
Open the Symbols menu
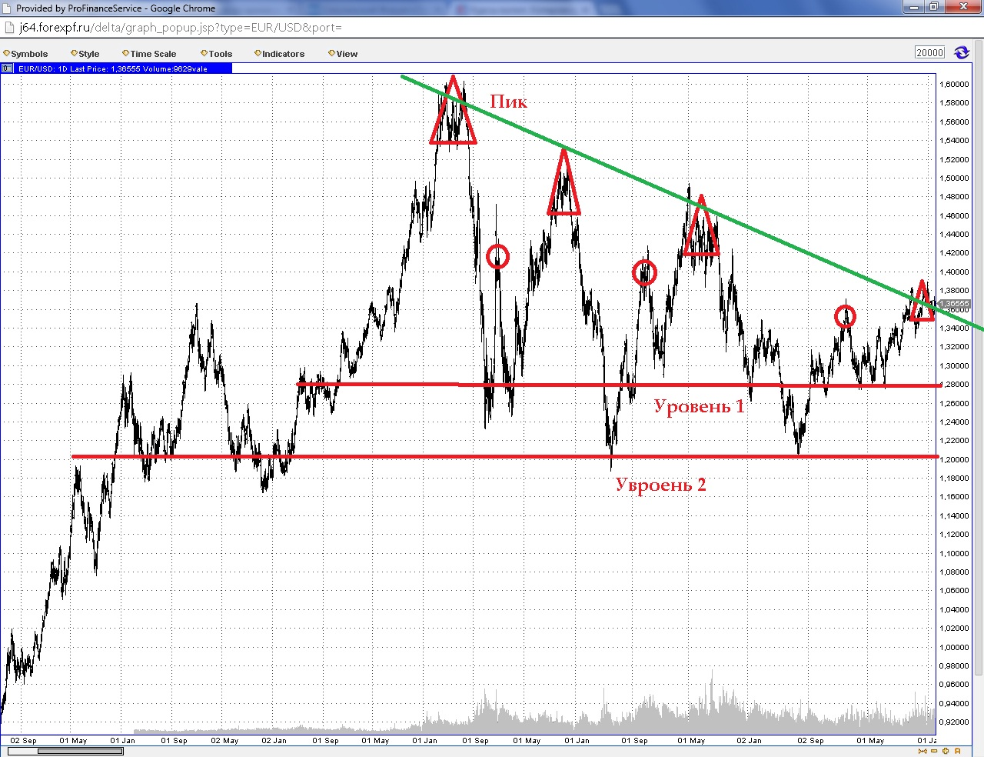click(x=25, y=54)
